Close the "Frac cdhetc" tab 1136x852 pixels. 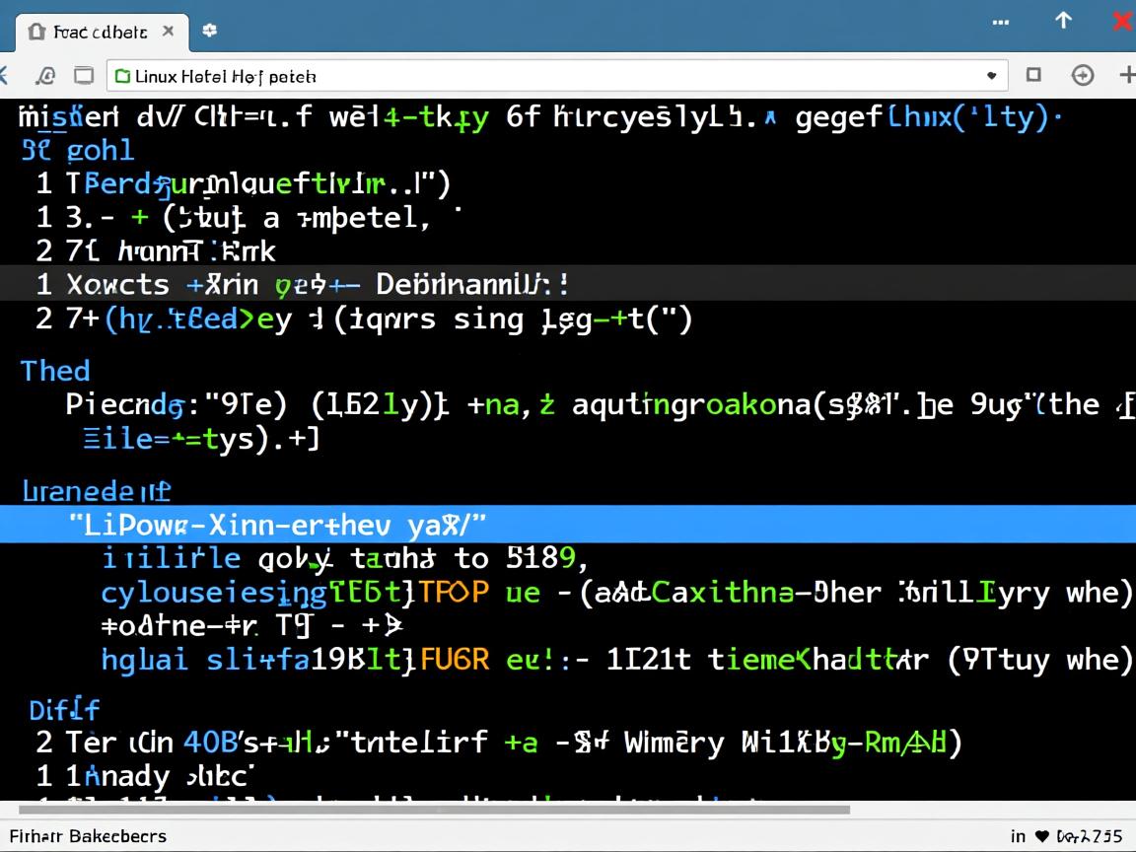(x=169, y=32)
